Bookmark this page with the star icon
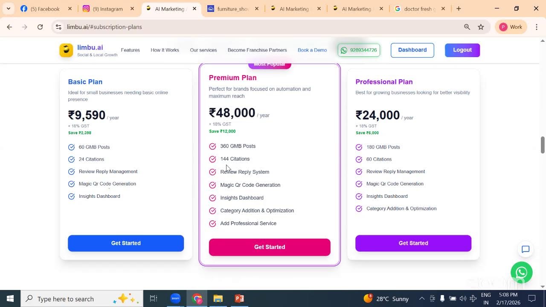The image size is (546, 307). (481, 27)
